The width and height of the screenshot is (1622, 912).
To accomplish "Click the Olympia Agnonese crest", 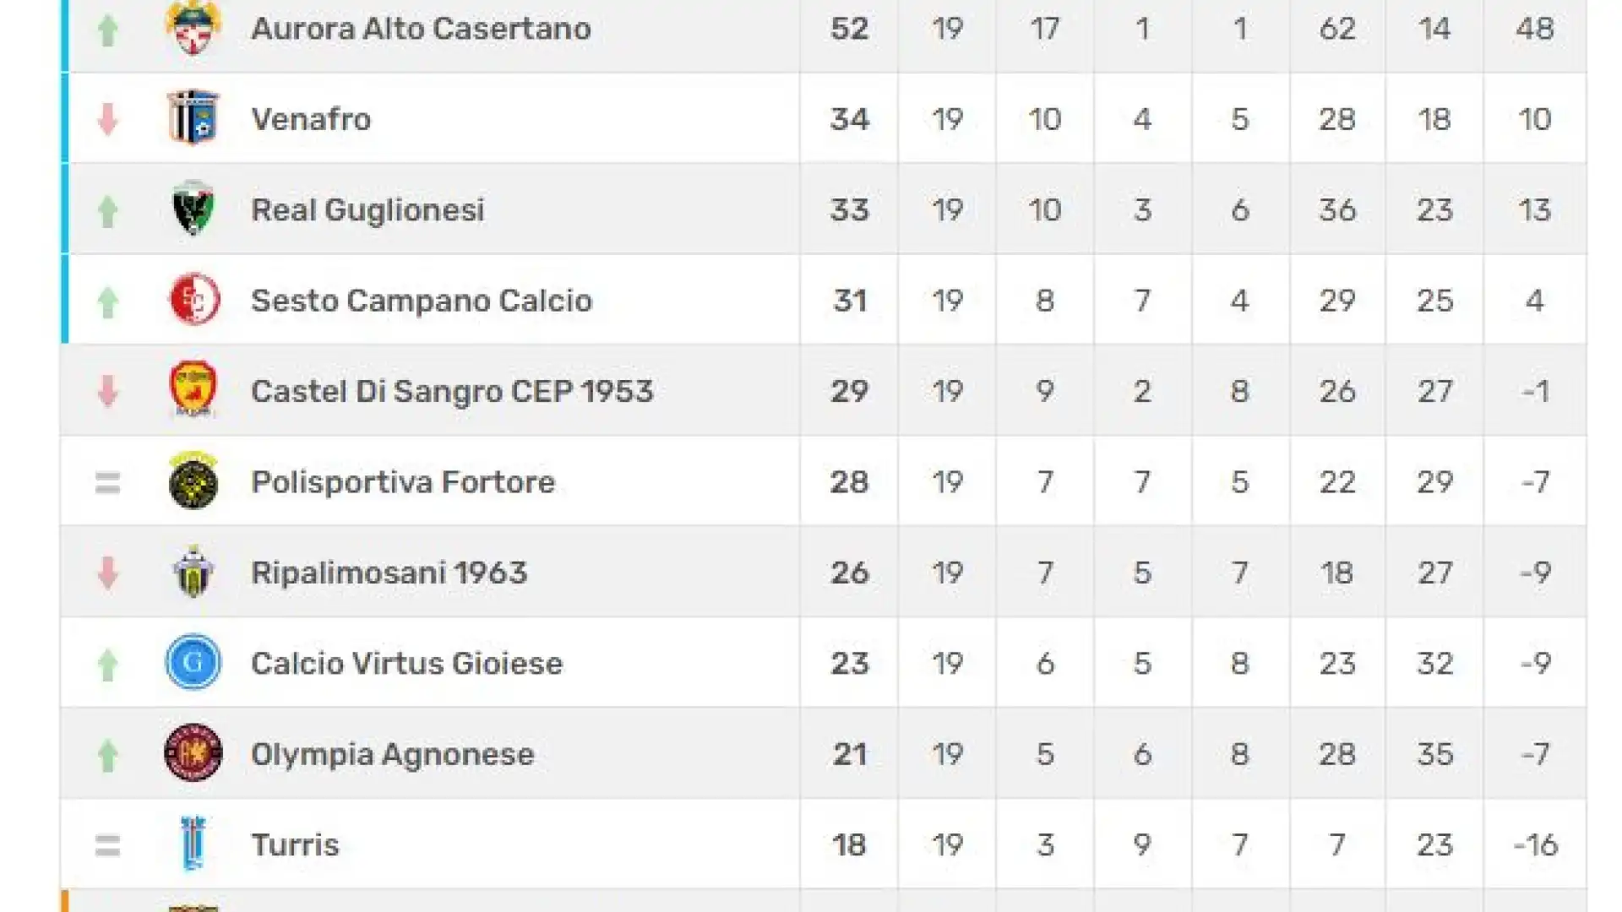I will 193,752.
